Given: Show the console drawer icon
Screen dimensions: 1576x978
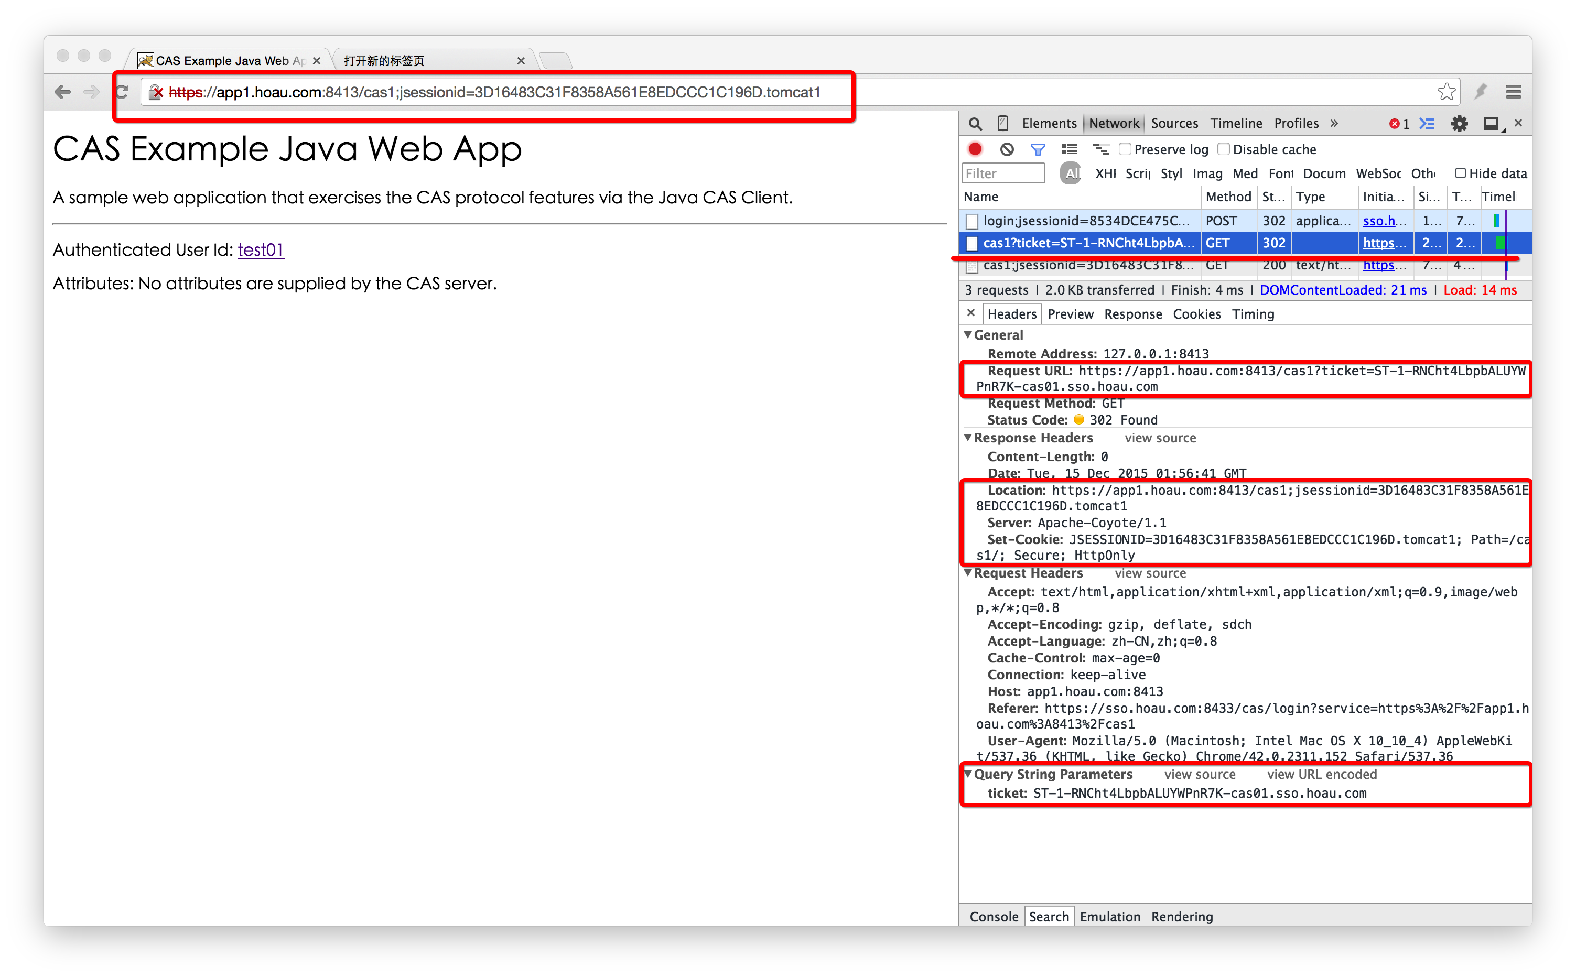Looking at the screenshot, I should (1427, 124).
